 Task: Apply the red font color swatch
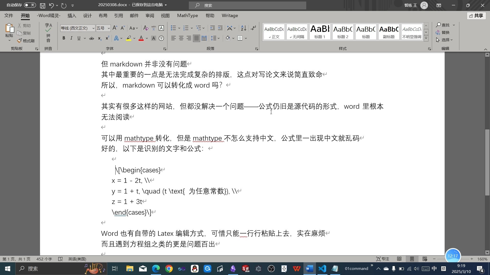click(x=141, y=38)
